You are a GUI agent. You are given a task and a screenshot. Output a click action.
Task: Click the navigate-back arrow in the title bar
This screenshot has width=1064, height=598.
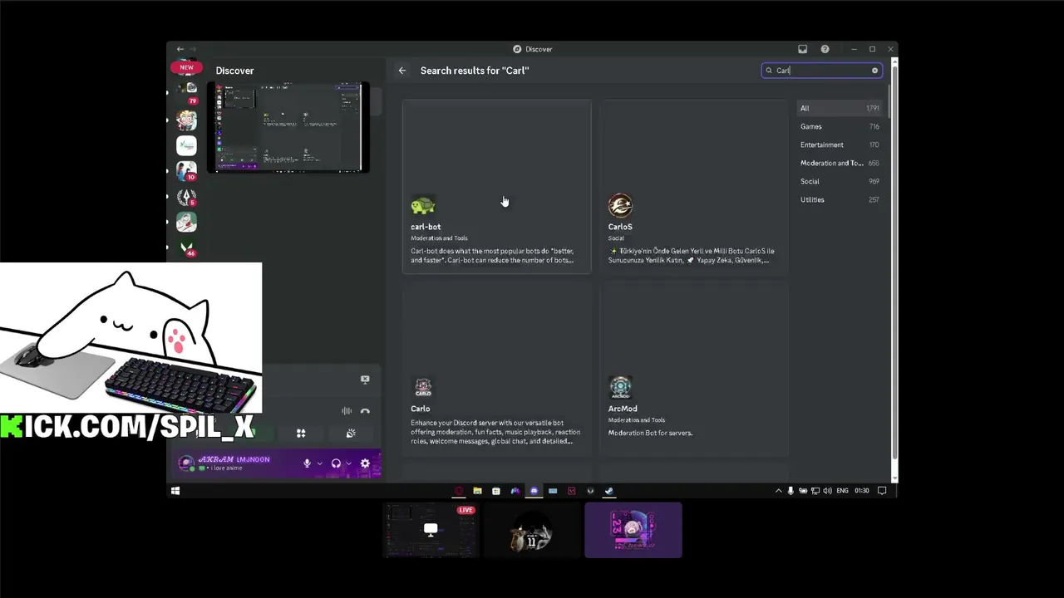(180, 49)
